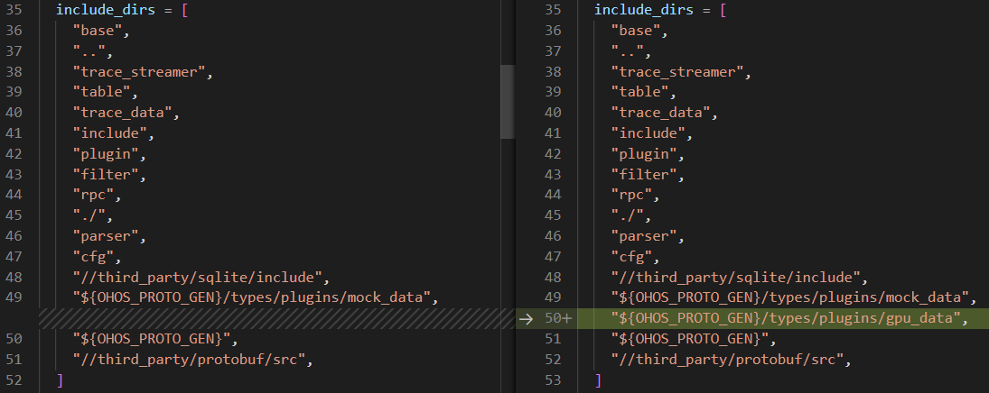Click the hatched placeholder row in left pane

click(x=271, y=318)
